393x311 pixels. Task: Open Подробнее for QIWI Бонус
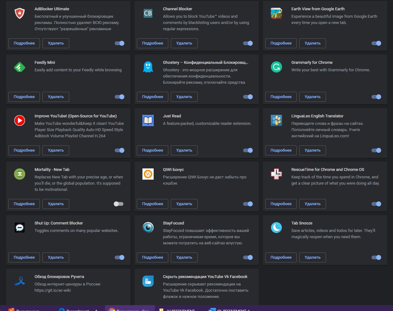tap(153, 204)
